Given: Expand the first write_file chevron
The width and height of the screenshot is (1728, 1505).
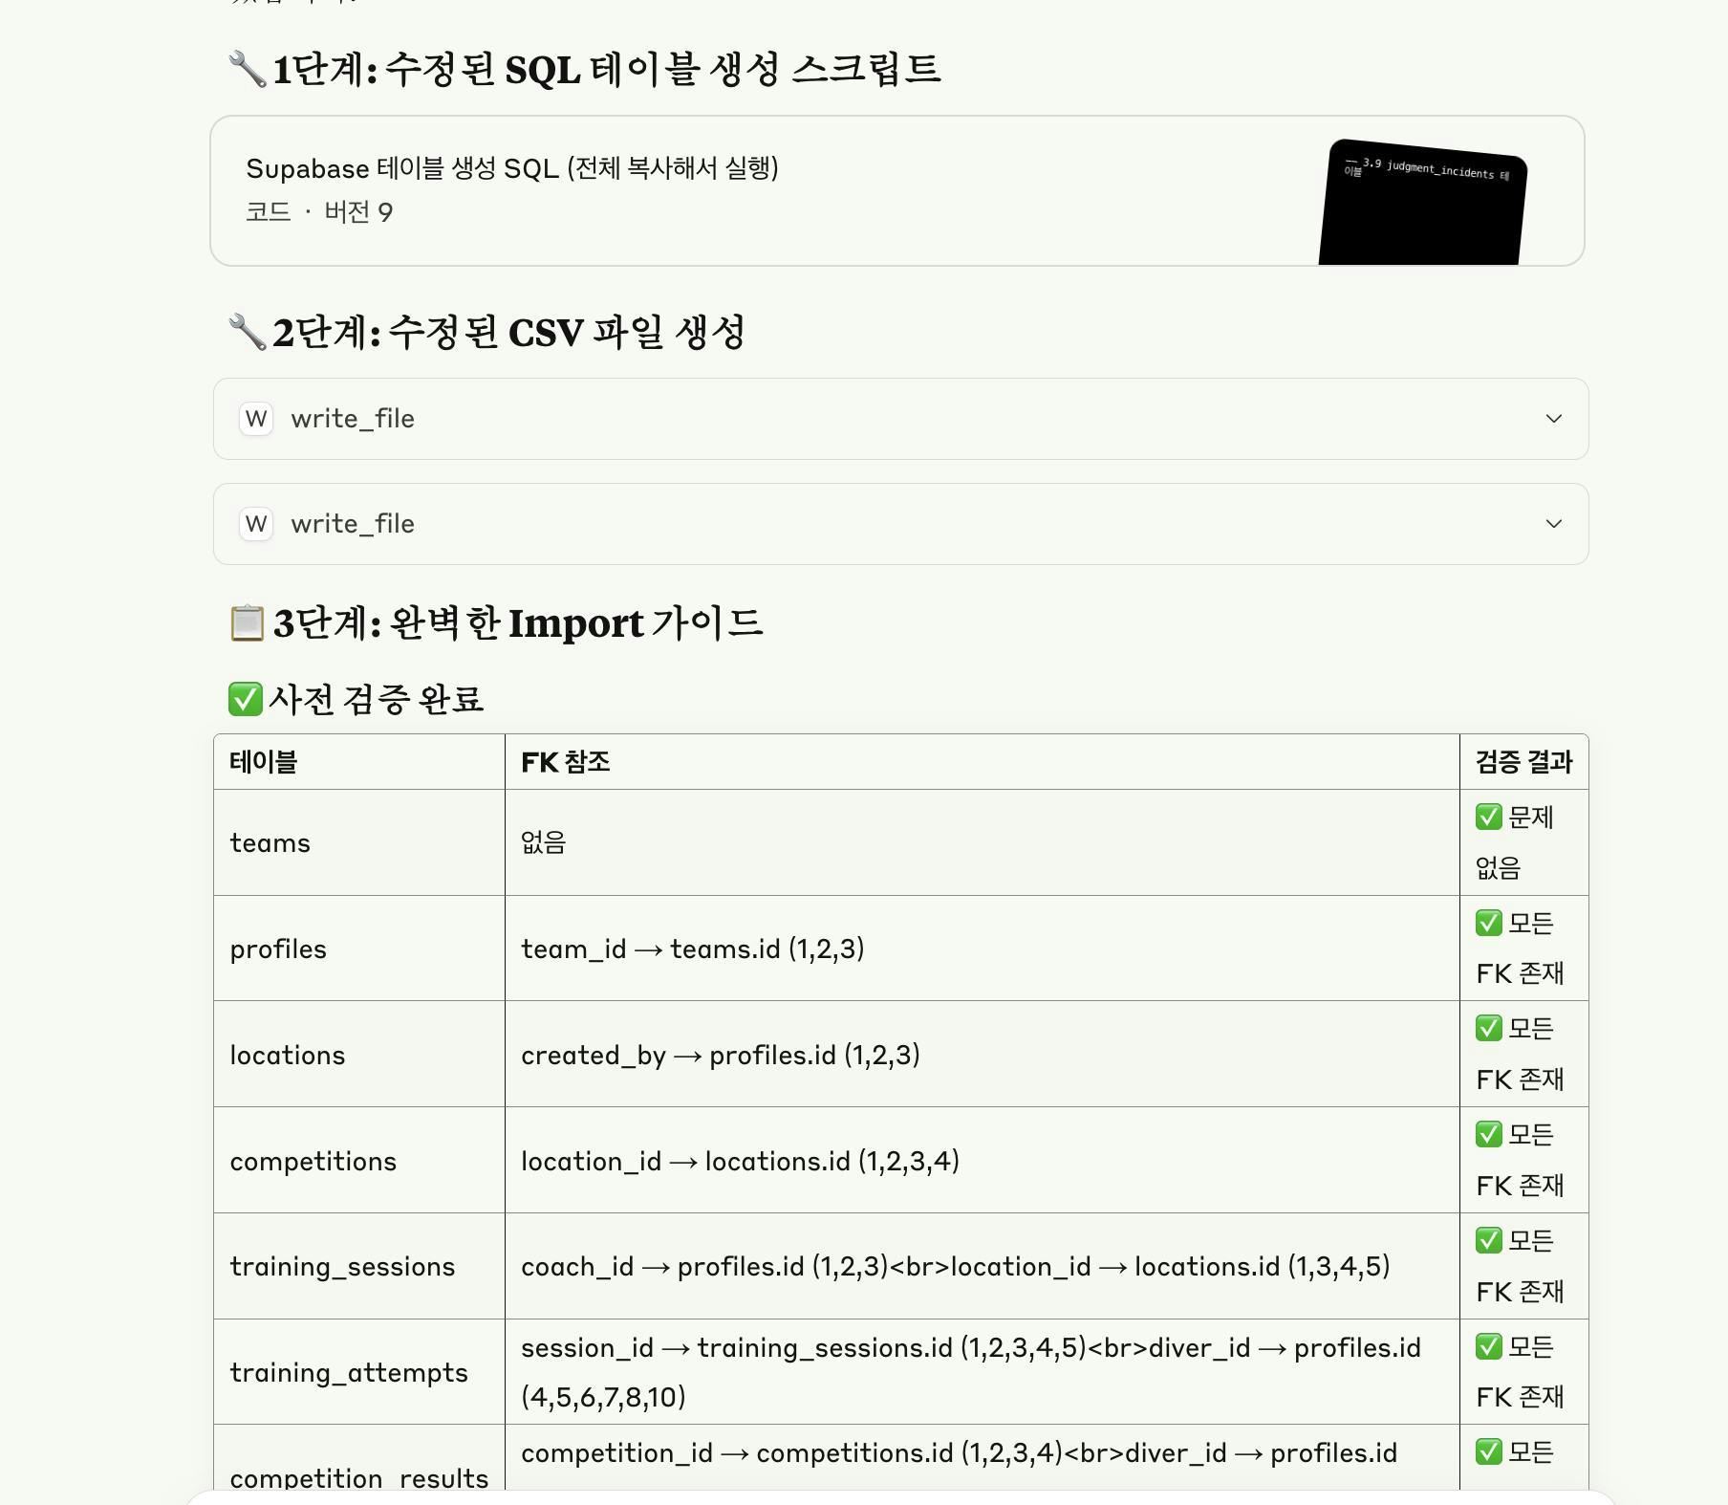Looking at the screenshot, I should (x=1554, y=419).
